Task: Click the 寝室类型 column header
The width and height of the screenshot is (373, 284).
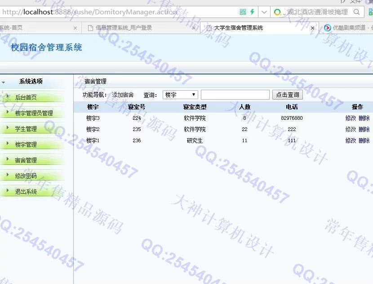Action: pyautogui.click(x=195, y=107)
